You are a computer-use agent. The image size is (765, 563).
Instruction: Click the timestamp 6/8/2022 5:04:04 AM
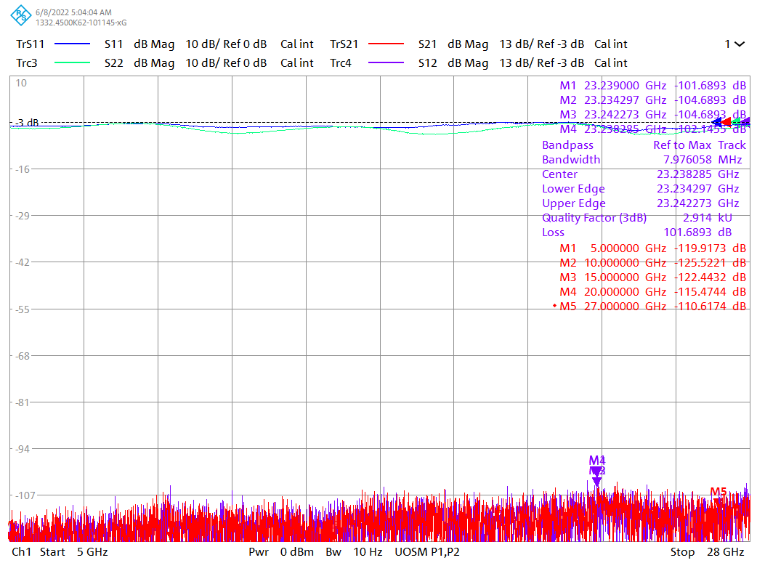[73, 12]
